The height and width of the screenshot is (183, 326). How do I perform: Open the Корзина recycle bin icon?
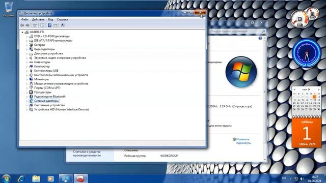[x=9, y=9]
